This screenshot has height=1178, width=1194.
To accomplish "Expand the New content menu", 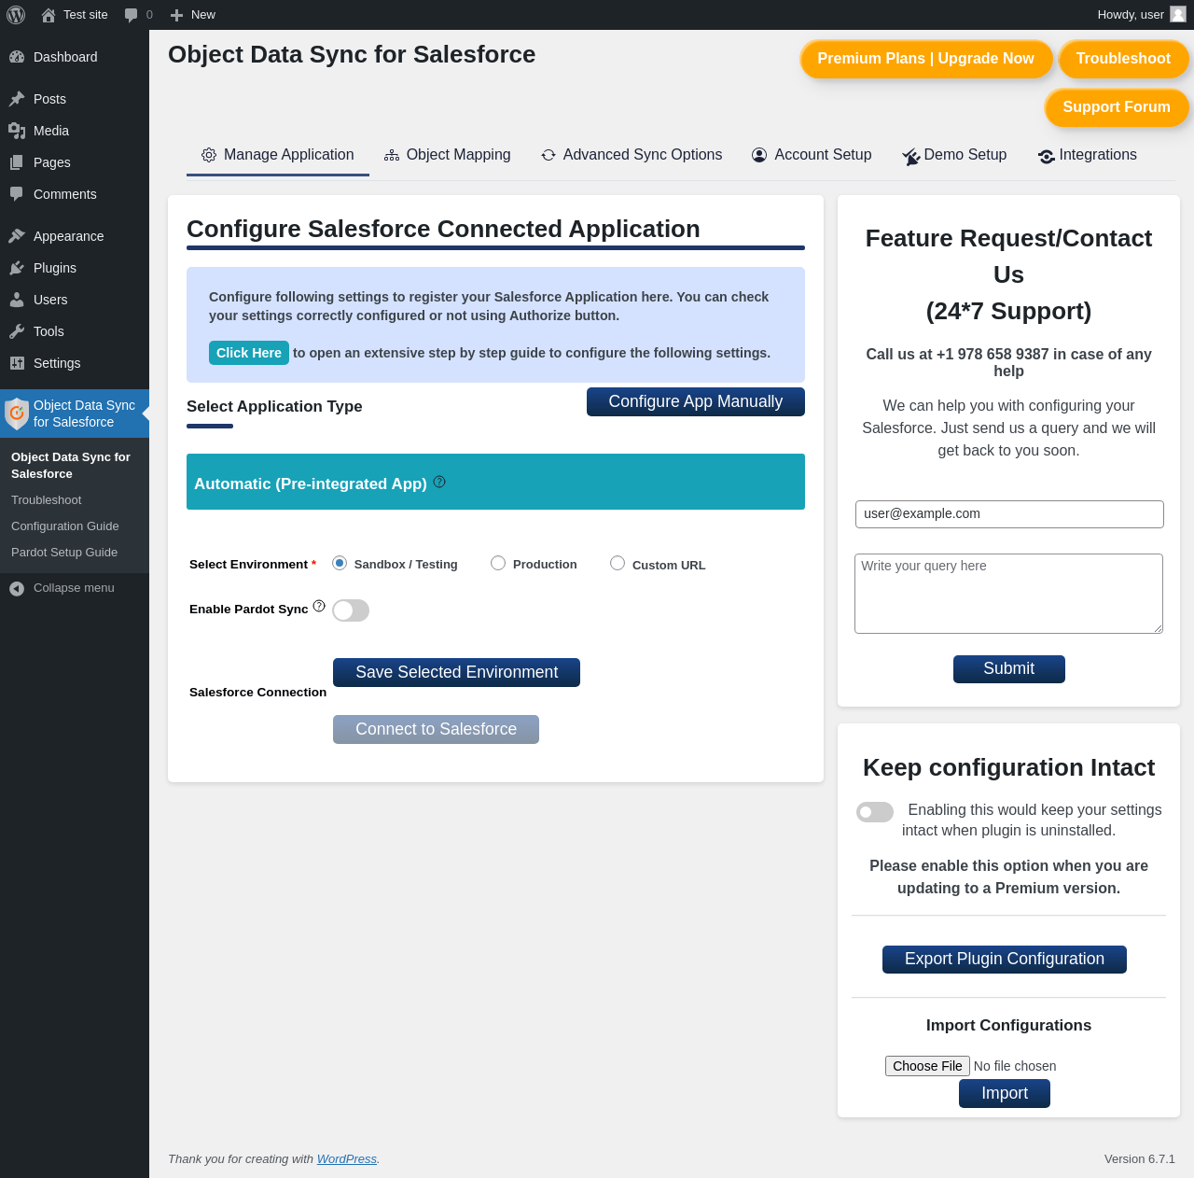I will pos(193,15).
